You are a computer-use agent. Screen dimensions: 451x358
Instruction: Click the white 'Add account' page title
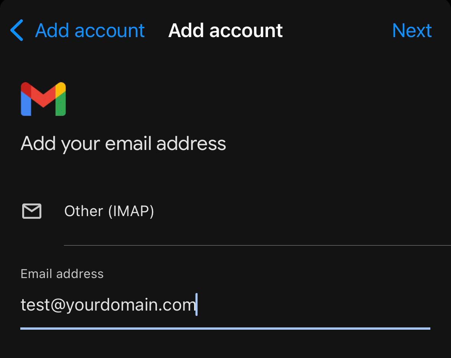coord(225,31)
